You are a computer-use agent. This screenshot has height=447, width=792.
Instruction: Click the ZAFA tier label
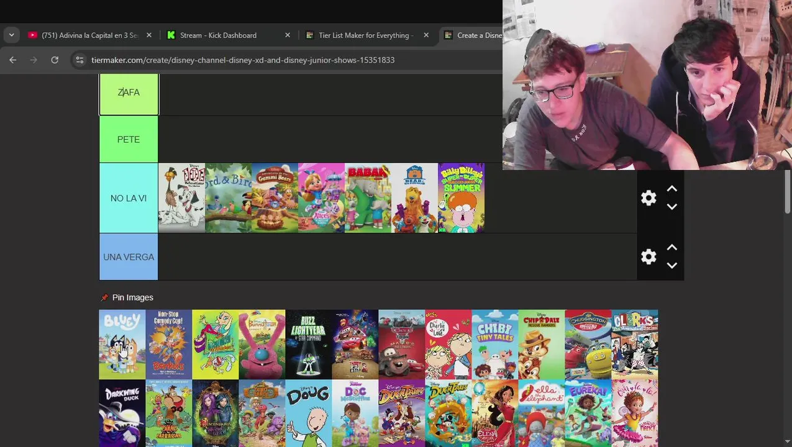129,93
